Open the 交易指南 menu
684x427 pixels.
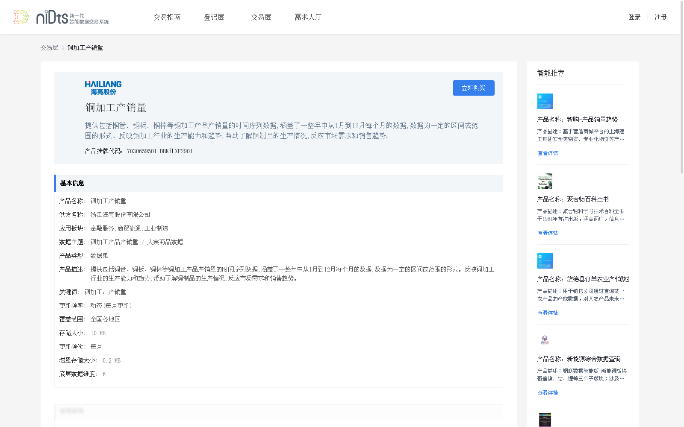(167, 17)
